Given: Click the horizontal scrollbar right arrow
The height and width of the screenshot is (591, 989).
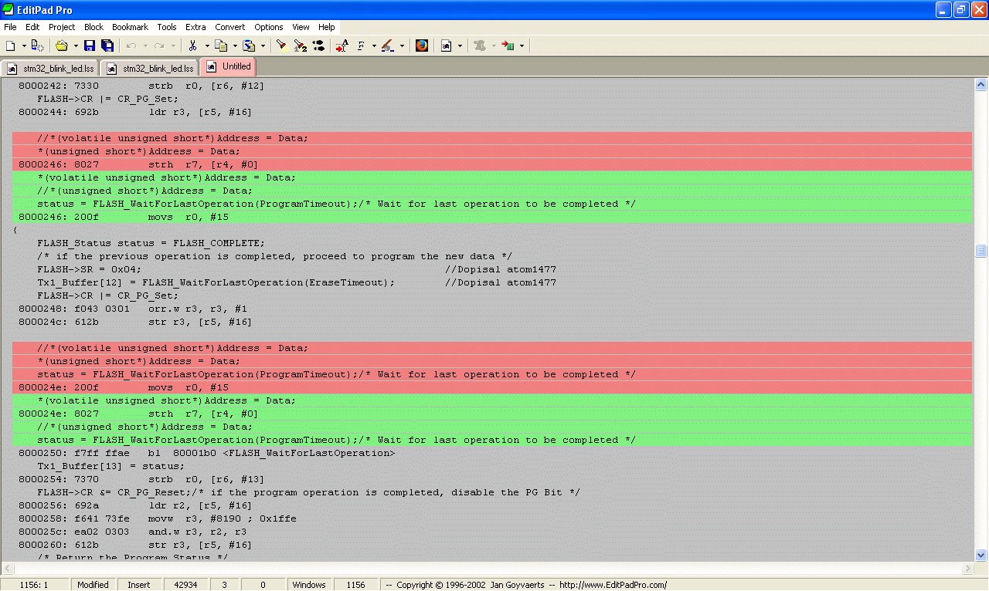Looking at the screenshot, I should (x=967, y=568).
